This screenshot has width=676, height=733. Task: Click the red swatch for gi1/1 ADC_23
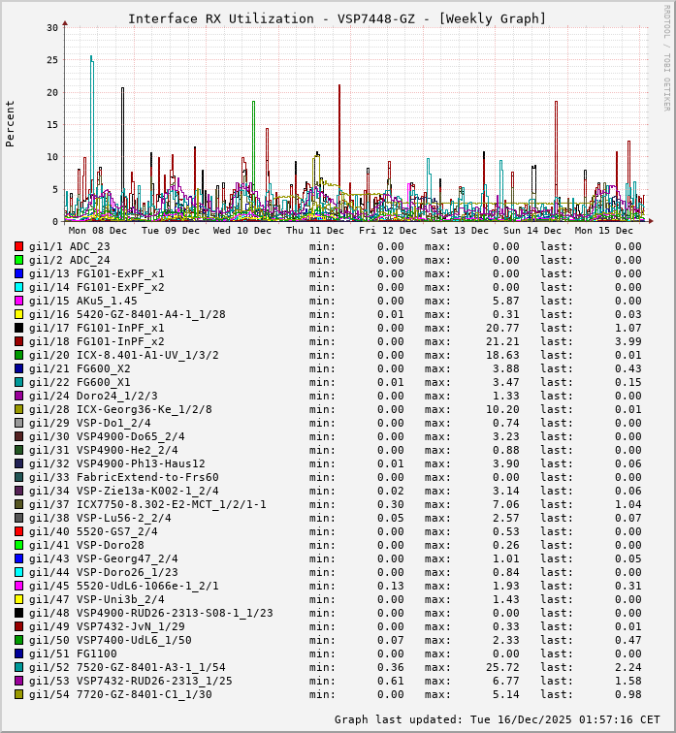[18, 246]
